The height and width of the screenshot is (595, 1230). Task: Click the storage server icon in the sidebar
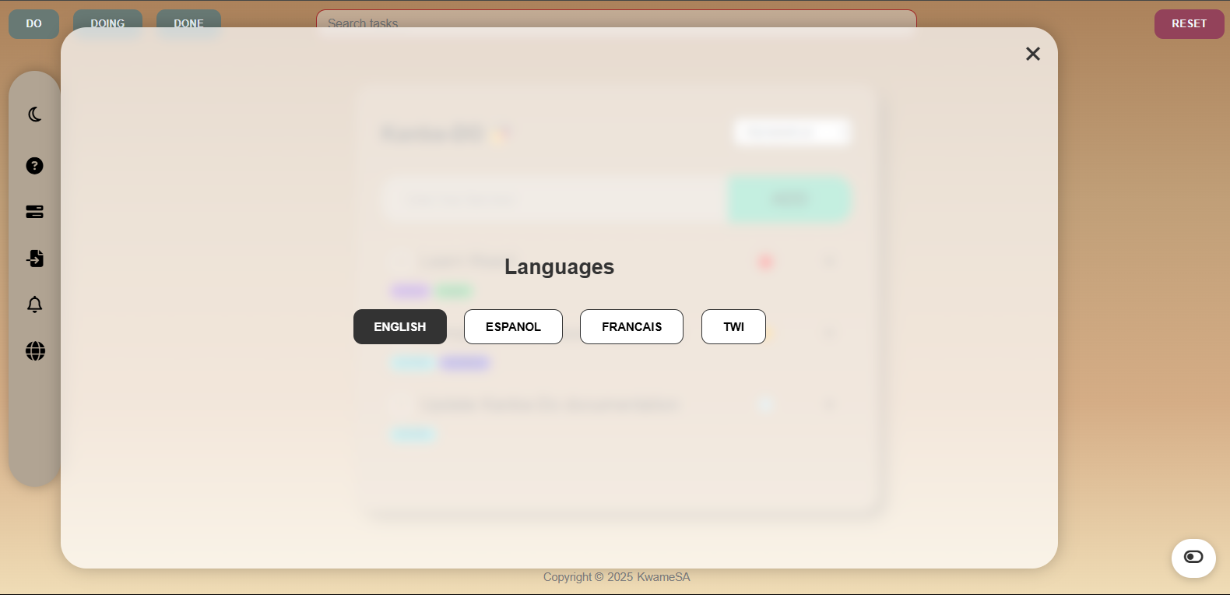(35, 212)
